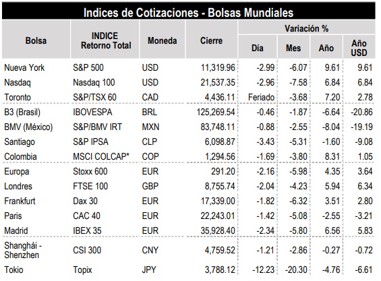This screenshot has height=281, width=381.
Task: Click the Feriado cell in Toronto row
Action: (261, 98)
